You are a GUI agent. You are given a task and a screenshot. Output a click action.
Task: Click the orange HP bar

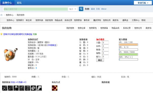(x=129, y=45)
